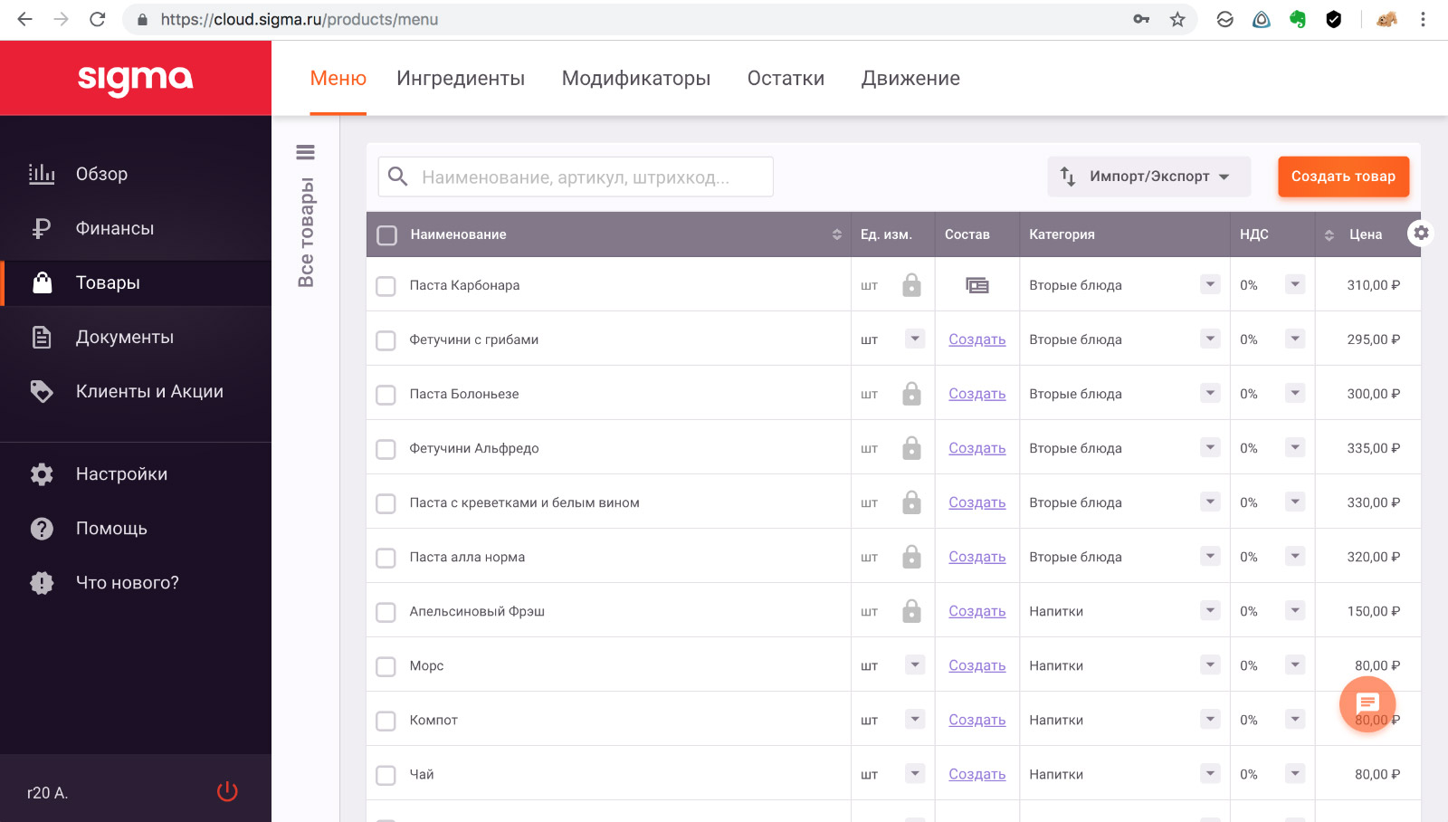The height and width of the screenshot is (822, 1448).
Task: Check the Паста алла норма checkbox
Action: click(386, 558)
